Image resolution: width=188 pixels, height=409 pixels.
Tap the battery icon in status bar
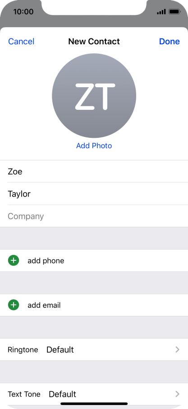point(174,12)
